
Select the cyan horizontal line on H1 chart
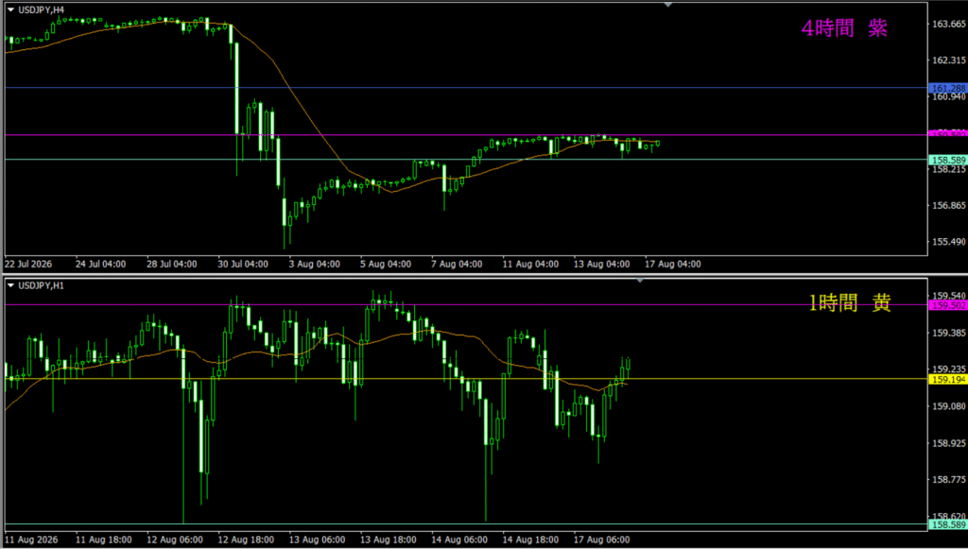click(x=466, y=524)
